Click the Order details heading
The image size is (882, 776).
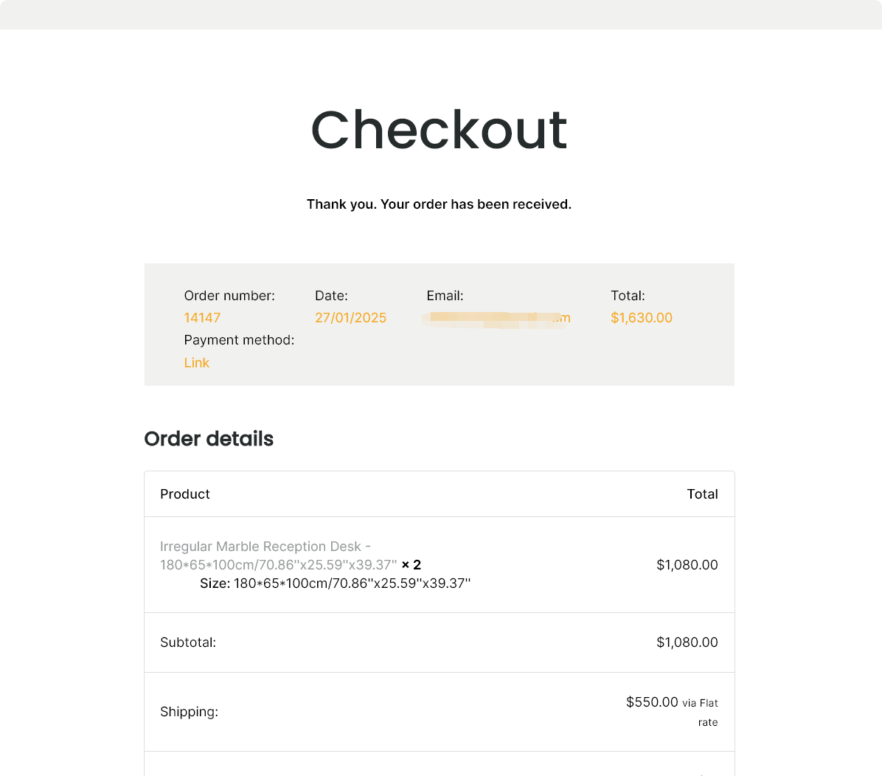209,439
